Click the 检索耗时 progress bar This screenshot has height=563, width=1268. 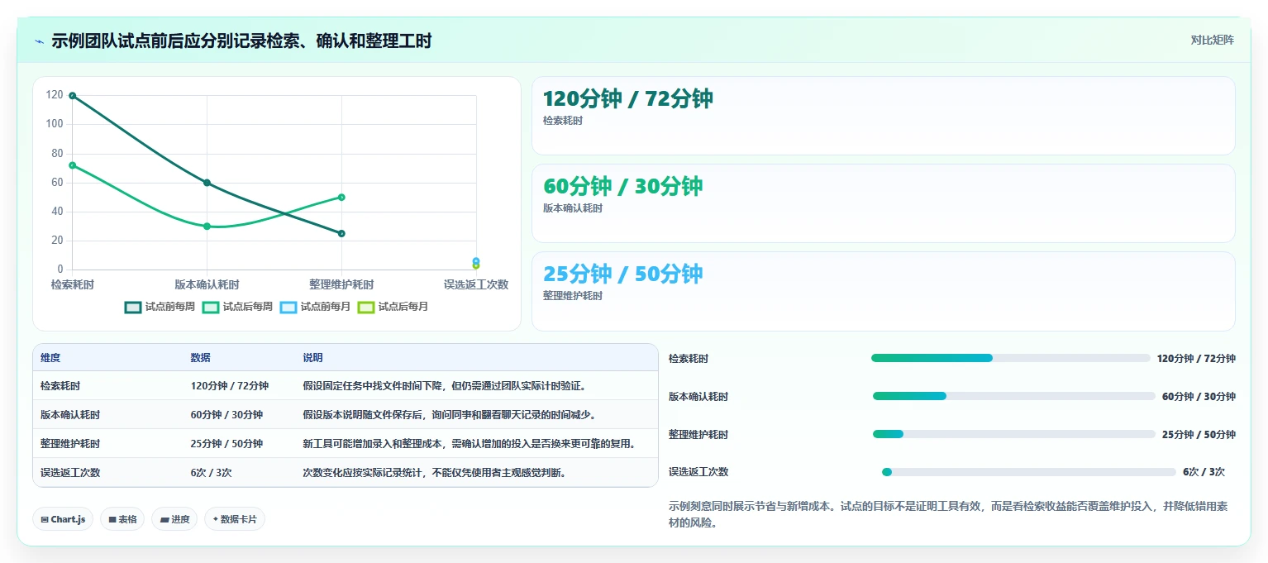point(1010,358)
